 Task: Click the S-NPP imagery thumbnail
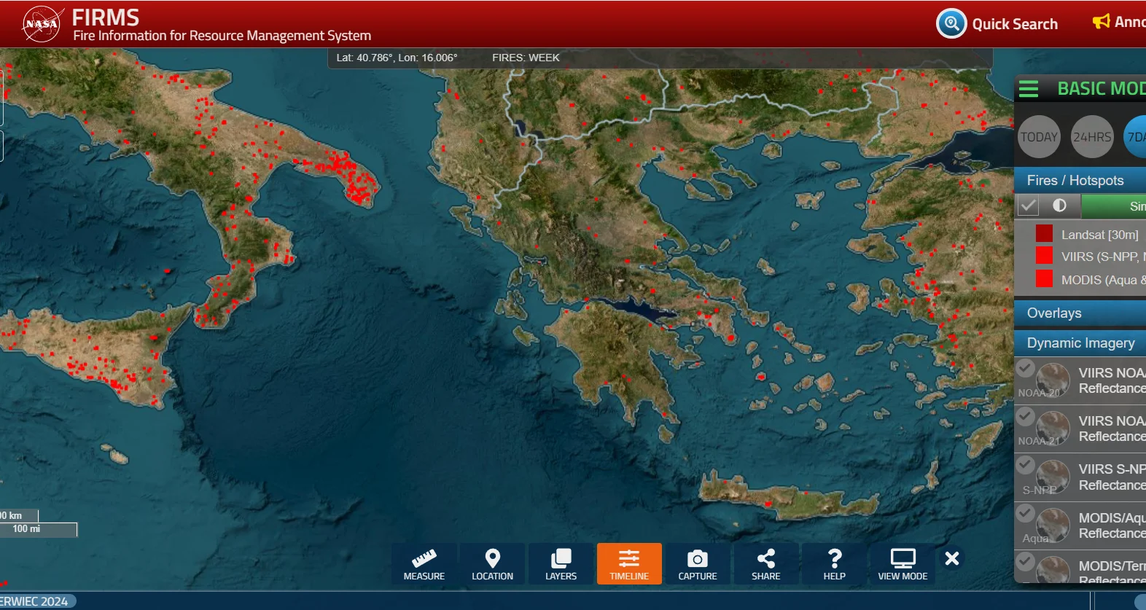click(1053, 477)
